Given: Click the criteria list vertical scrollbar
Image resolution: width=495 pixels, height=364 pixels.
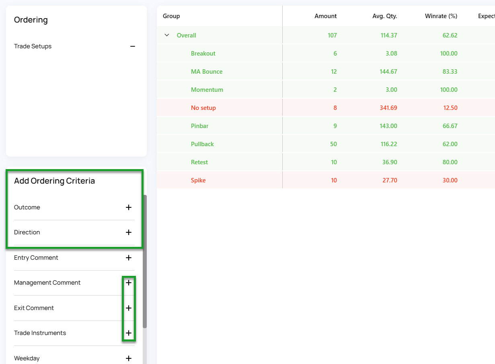Looking at the screenshot, I should (145, 262).
